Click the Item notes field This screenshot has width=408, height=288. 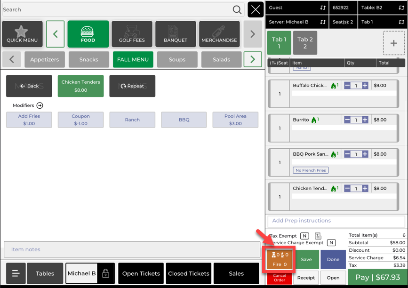pos(132,249)
